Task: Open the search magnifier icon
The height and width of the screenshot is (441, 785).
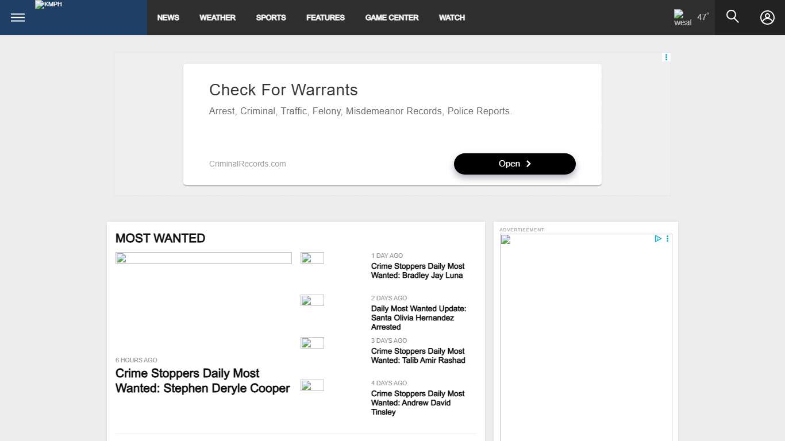Action: [x=732, y=17]
